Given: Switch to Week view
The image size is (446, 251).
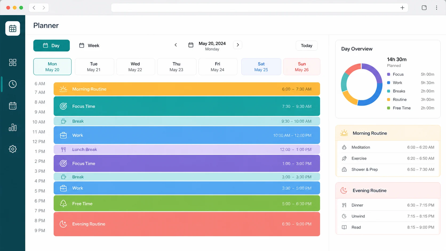Looking at the screenshot, I should (89, 45).
